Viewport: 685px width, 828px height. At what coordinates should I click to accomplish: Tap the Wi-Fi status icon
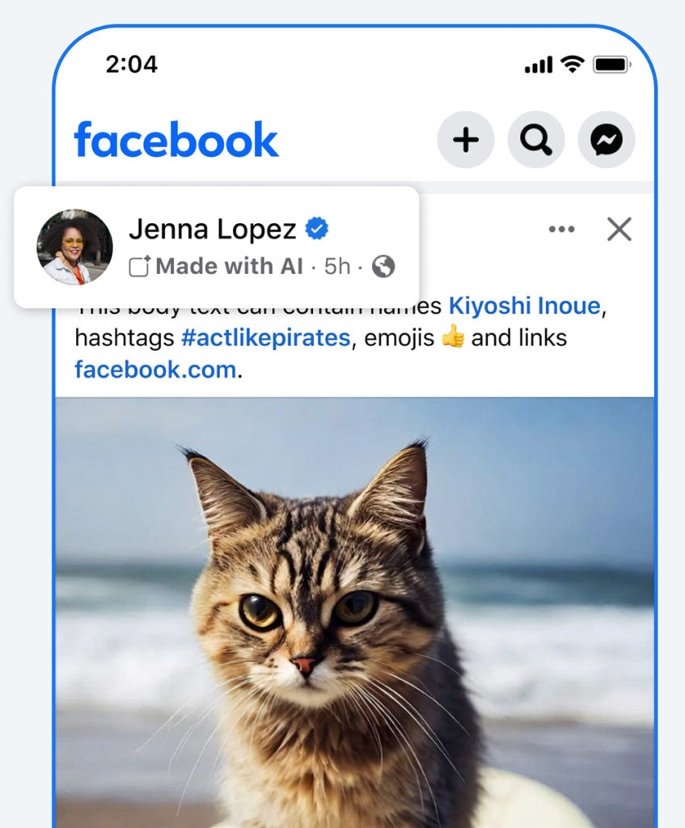[x=573, y=64]
